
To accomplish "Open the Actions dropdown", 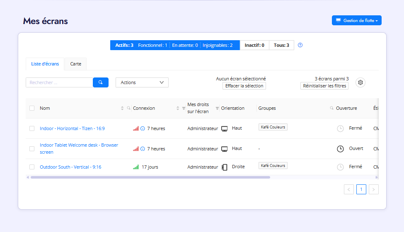I will 142,82.
